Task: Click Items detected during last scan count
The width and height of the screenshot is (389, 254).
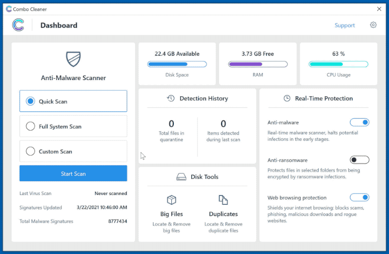Action: (223, 123)
